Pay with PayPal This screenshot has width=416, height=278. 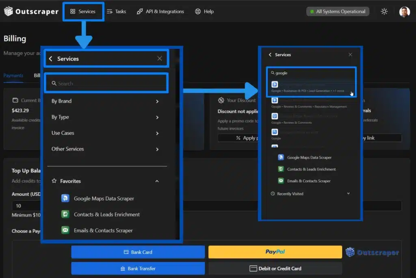click(x=275, y=252)
